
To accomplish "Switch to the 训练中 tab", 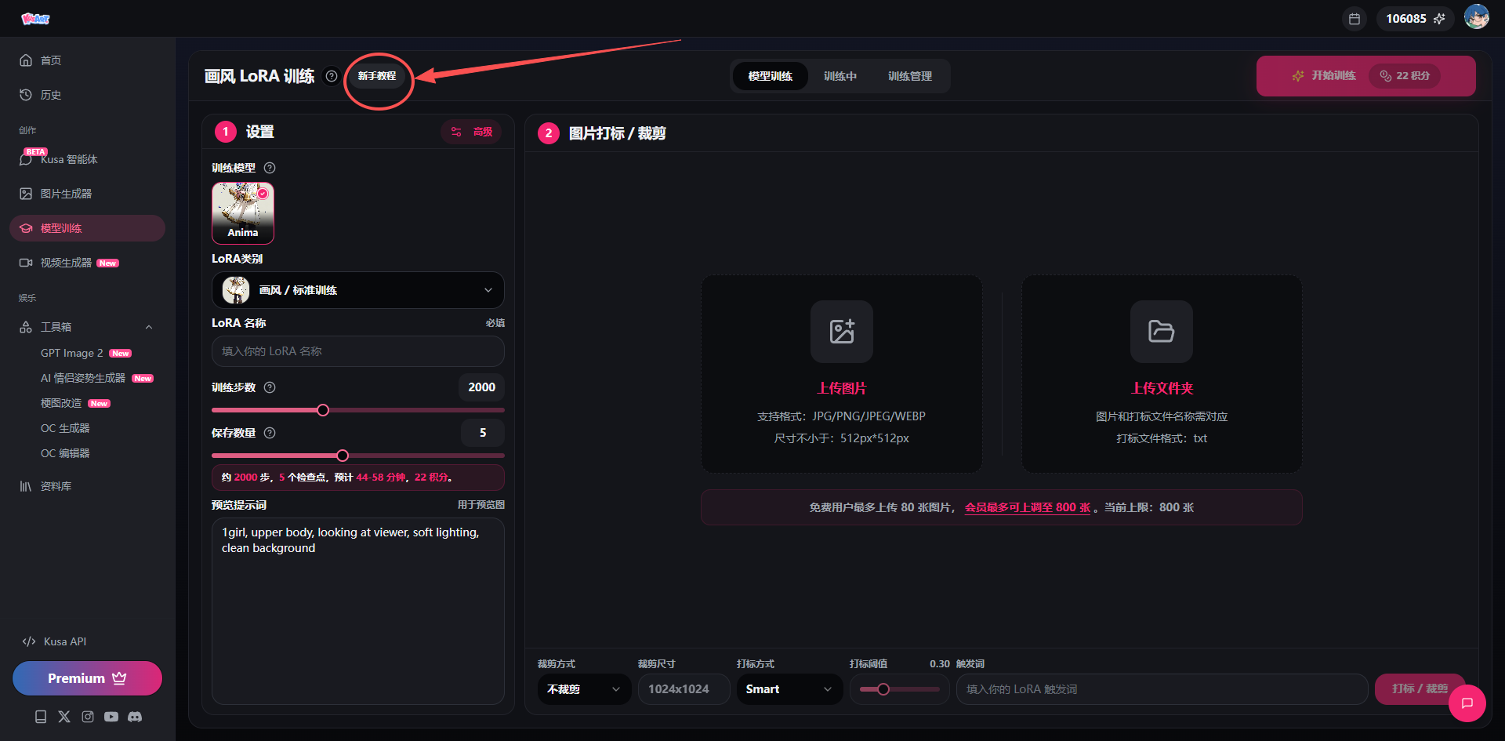I will click(x=840, y=76).
